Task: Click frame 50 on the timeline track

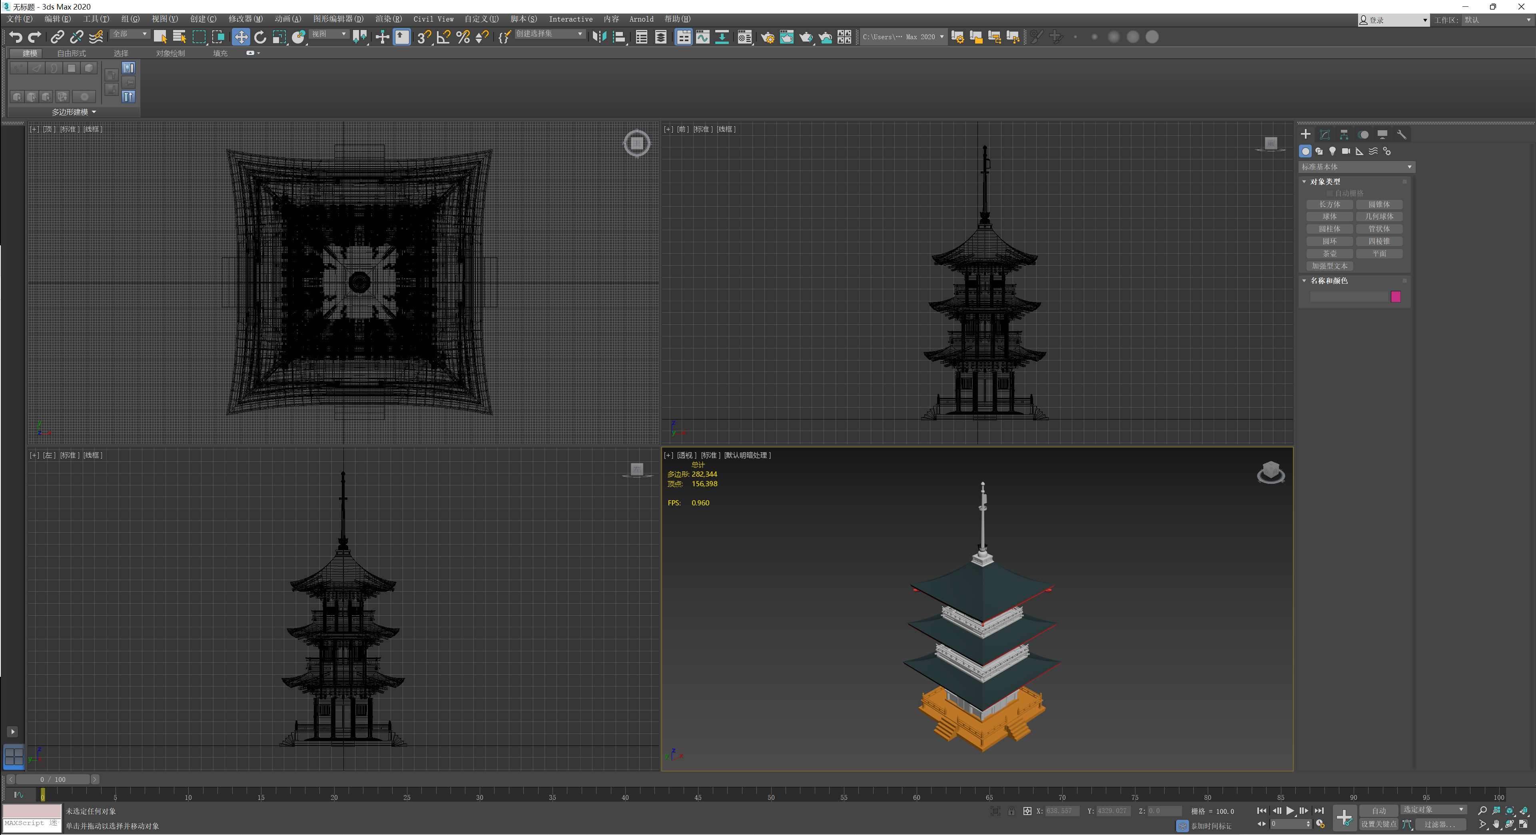Action: [x=771, y=795]
